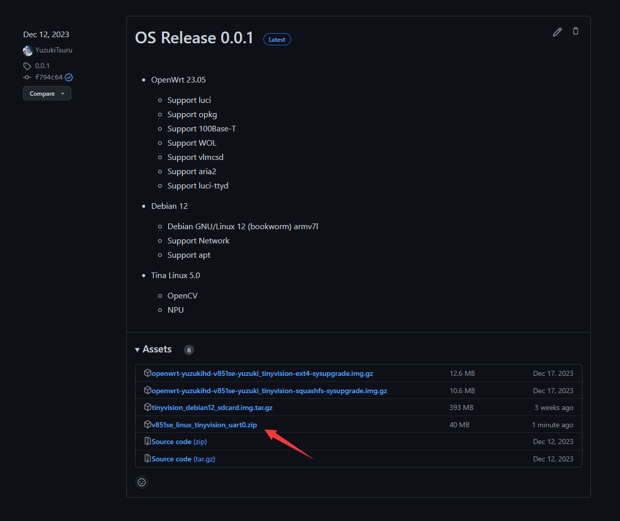Download v851se_linux_tinyvision_uart0.zip

click(x=204, y=425)
